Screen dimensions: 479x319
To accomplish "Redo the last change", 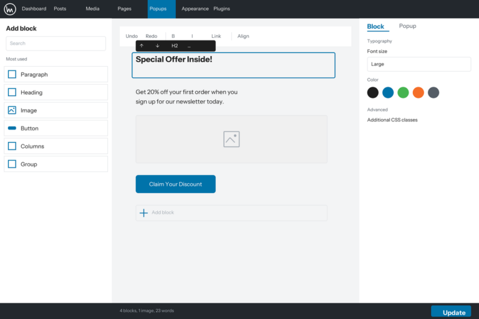I will click(x=151, y=36).
